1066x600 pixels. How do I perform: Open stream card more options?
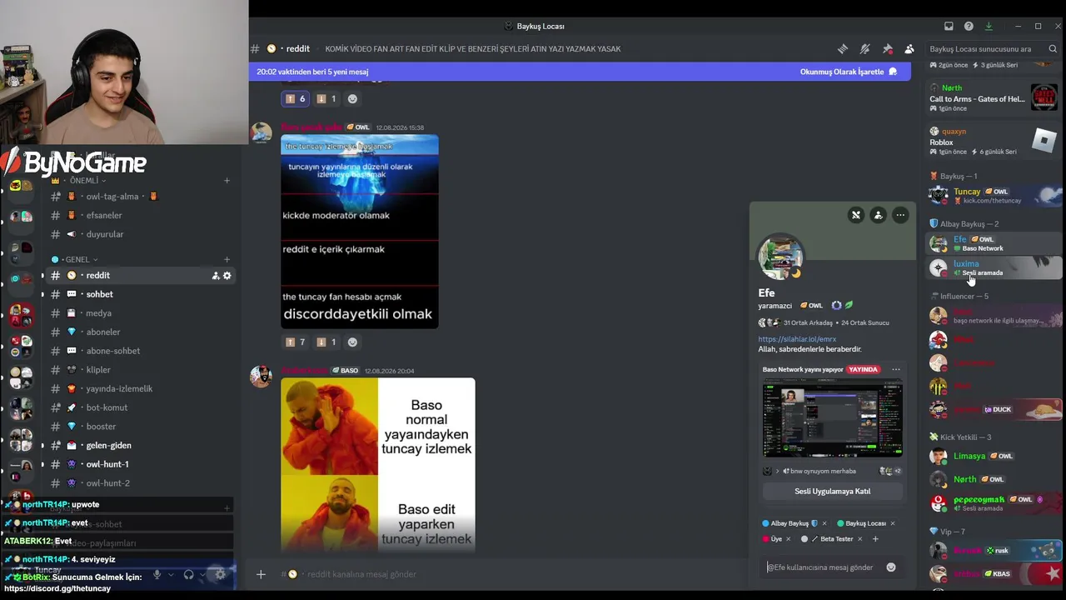pyautogui.click(x=896, y=369)
